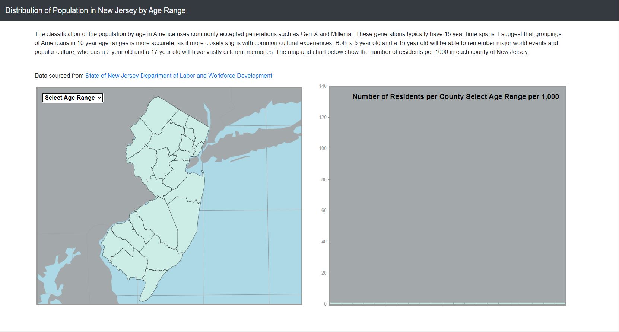Select Salem County in the southwest corner

tap(115, 244)
